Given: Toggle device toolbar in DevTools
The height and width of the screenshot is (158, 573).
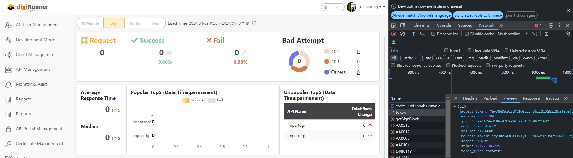Looking at the screenshot, I should [x=403, y=25].
